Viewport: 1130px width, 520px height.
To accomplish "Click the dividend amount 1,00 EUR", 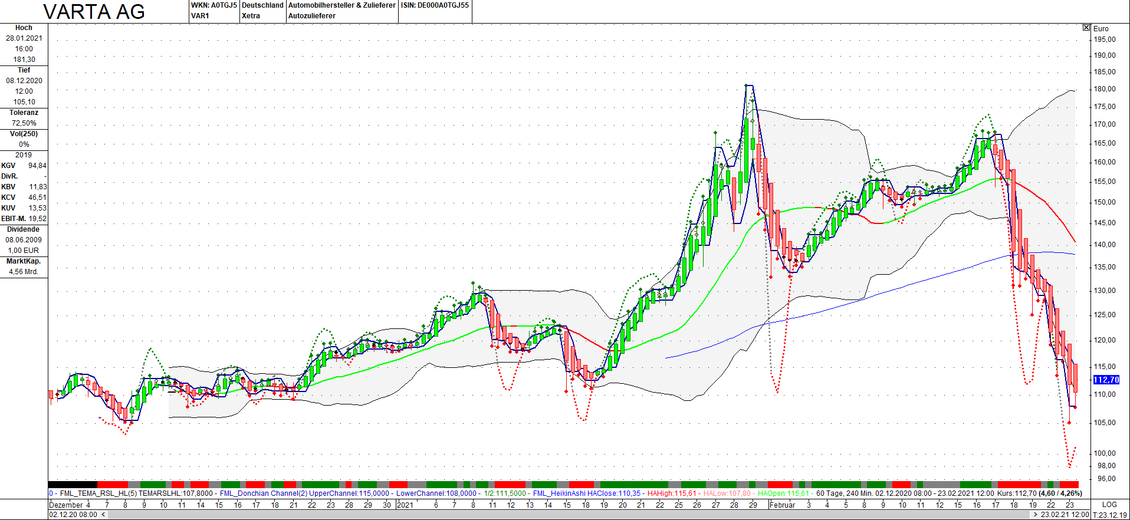I will click(24, 251).
